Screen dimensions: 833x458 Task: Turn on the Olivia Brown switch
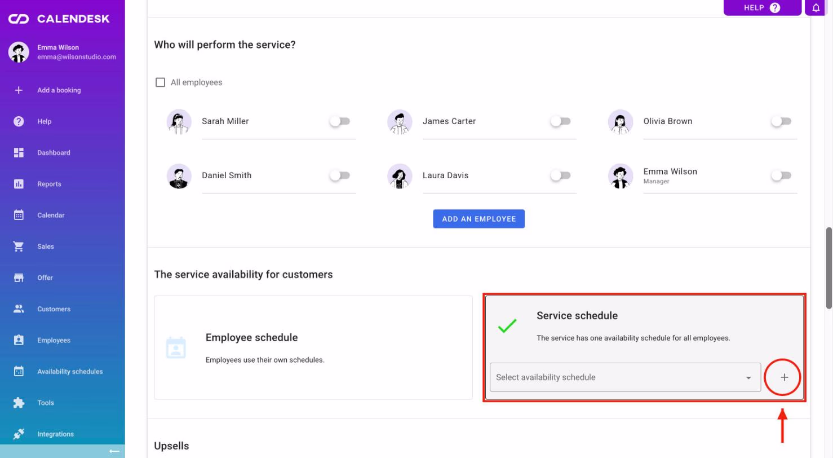tap(781, 121)
